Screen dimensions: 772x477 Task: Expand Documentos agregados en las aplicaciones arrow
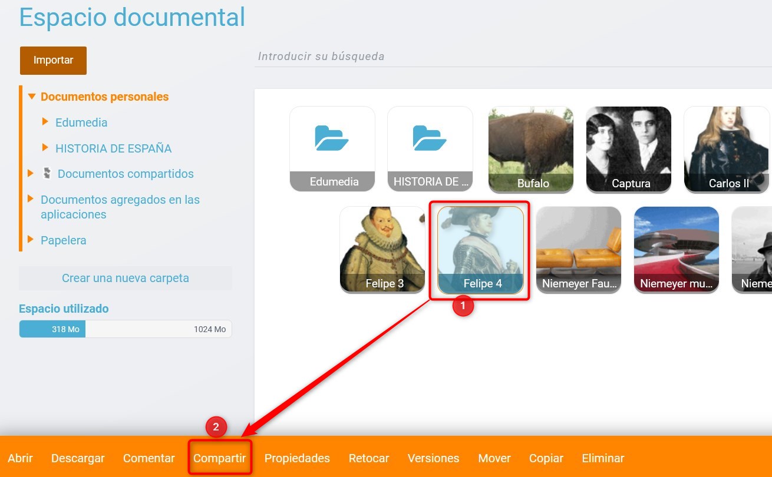click(x=31, y=199)
